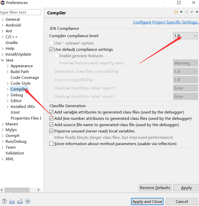Enable 'Store information about method parameters'

coord(51,144)
